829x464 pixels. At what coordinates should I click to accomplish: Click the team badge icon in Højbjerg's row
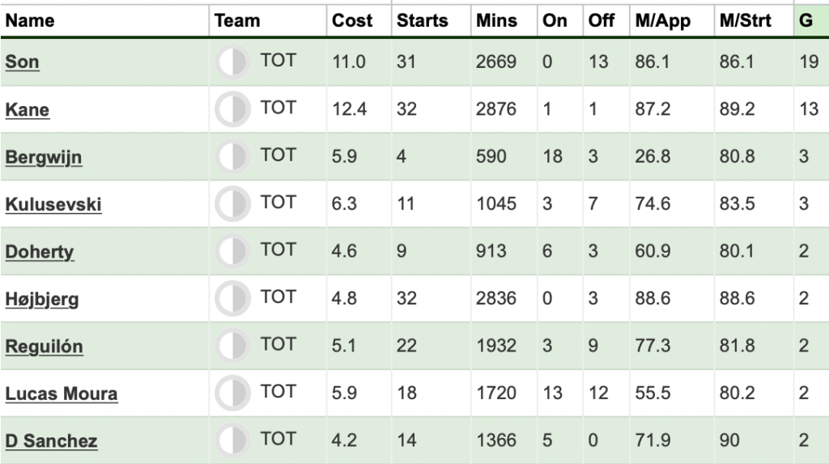pos(232,298)
